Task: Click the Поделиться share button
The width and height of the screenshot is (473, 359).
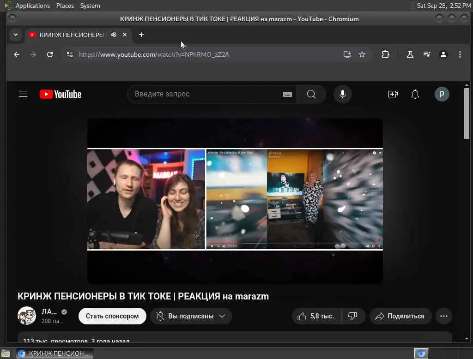Action: pos(400,316)
